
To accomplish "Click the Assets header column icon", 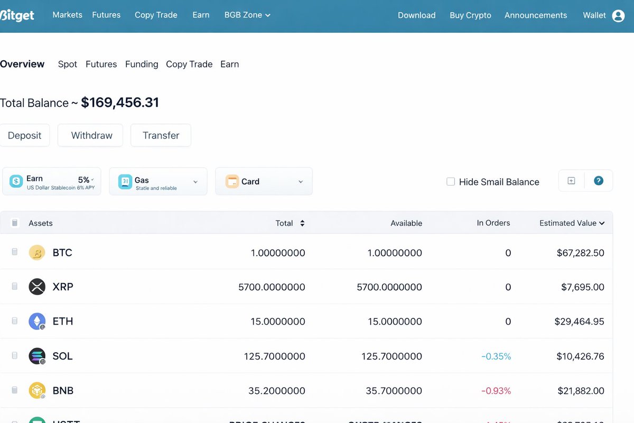I will 15,223.
